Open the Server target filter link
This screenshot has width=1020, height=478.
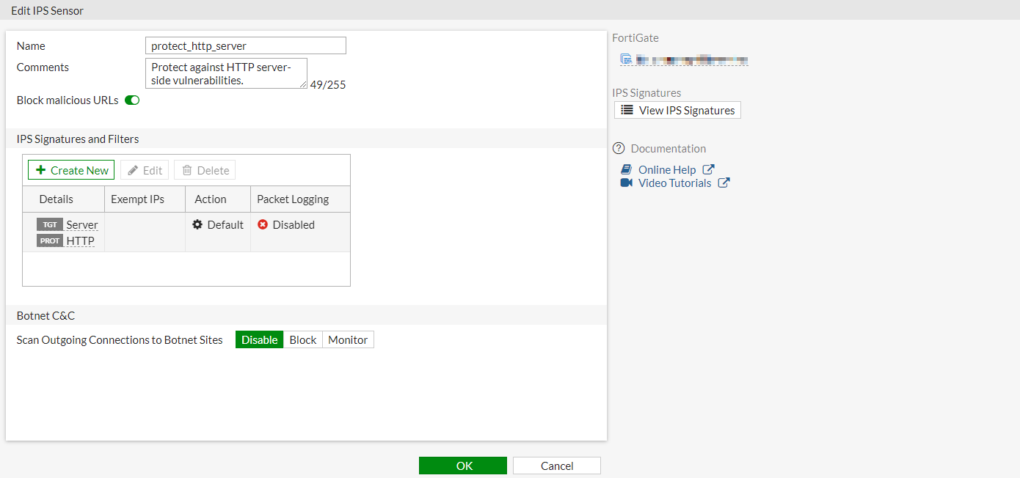(x=81, y=224)
